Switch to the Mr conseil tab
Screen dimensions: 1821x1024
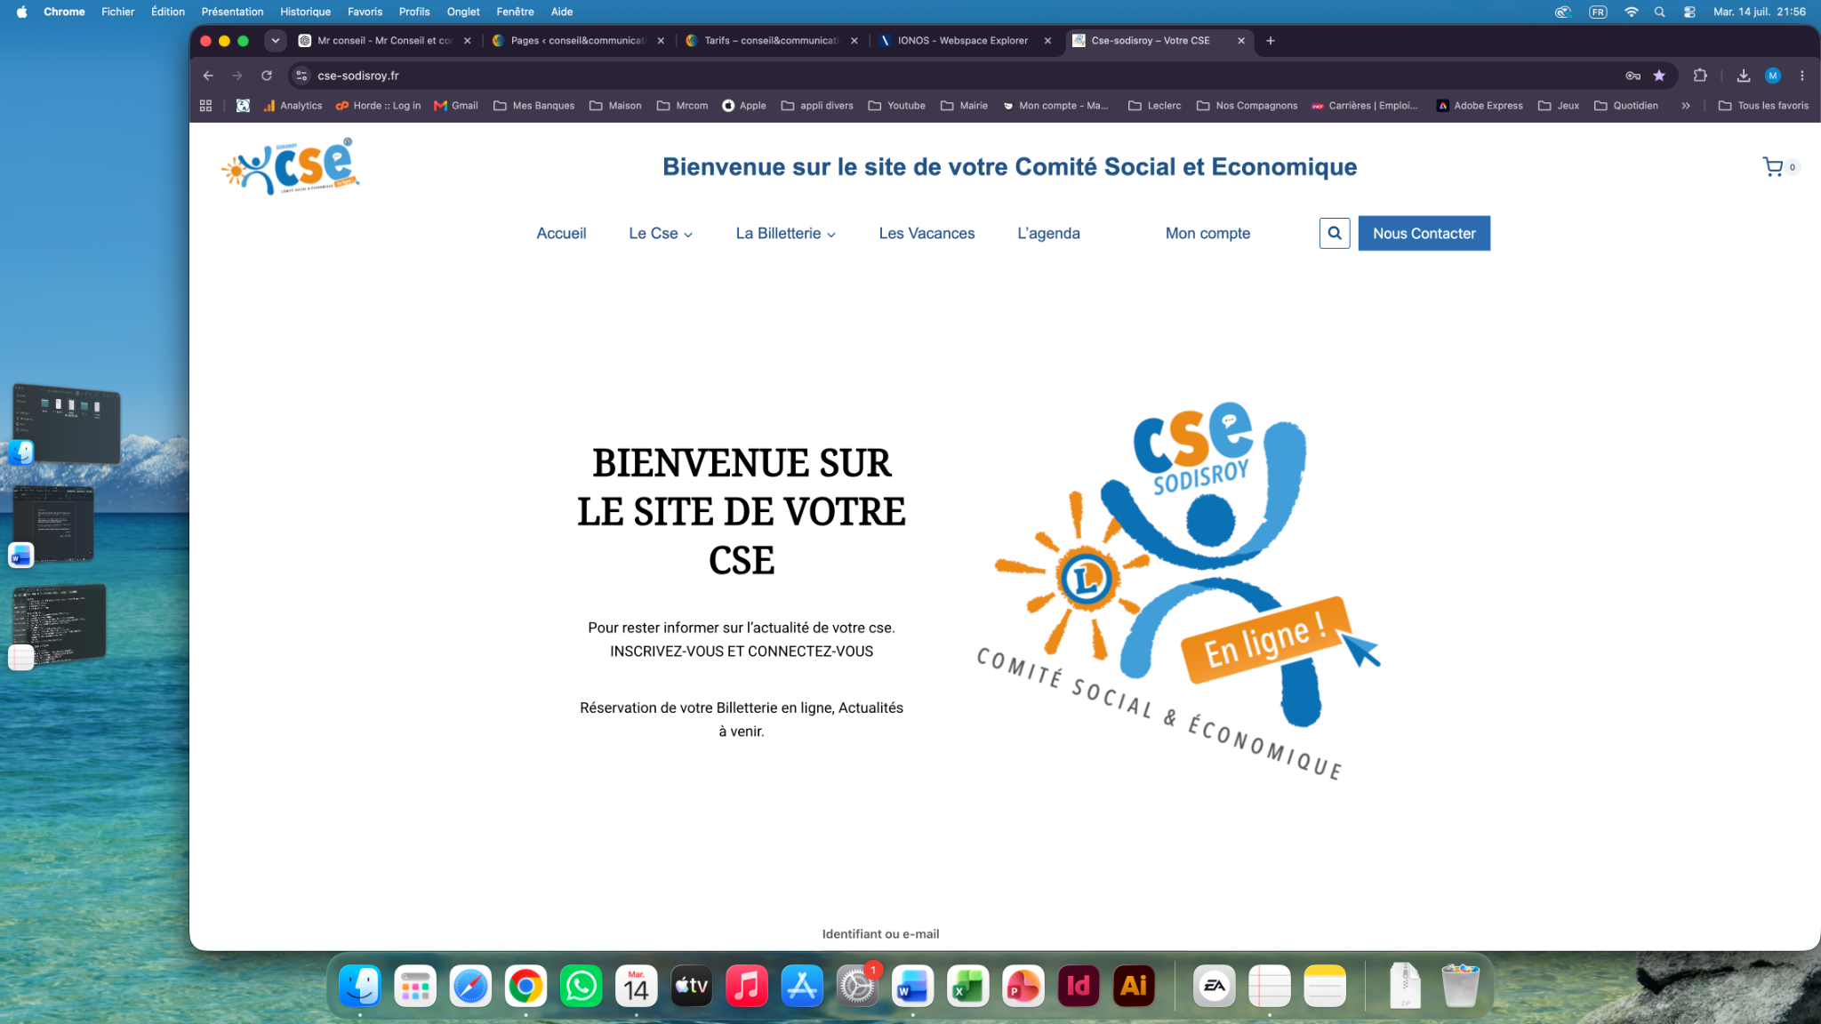(x=384, y=41)
